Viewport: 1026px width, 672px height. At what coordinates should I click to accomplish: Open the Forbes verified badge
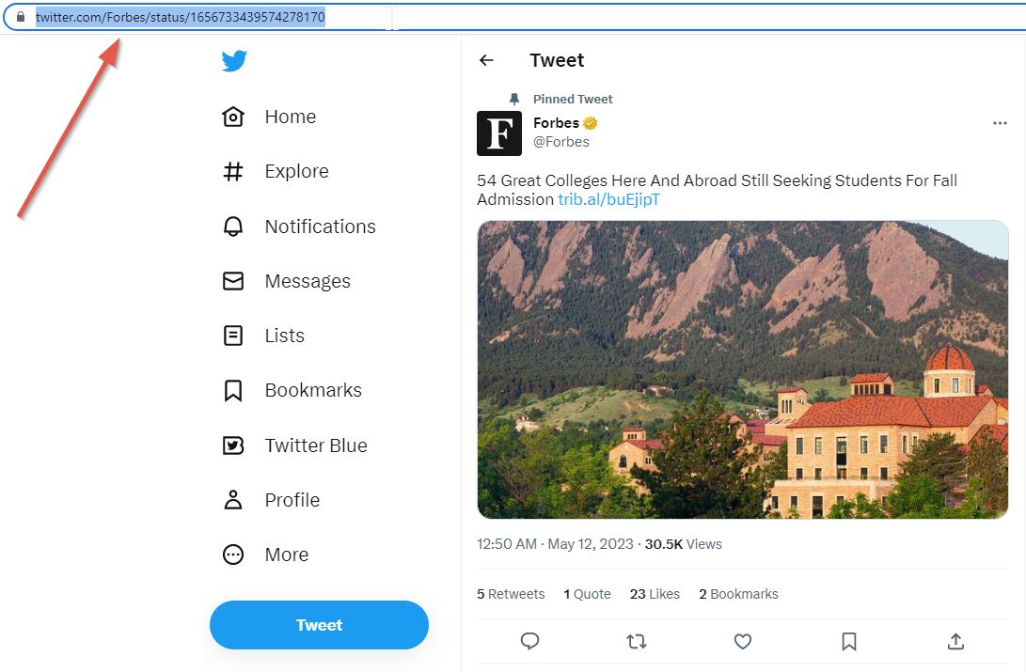click(590, 122)
